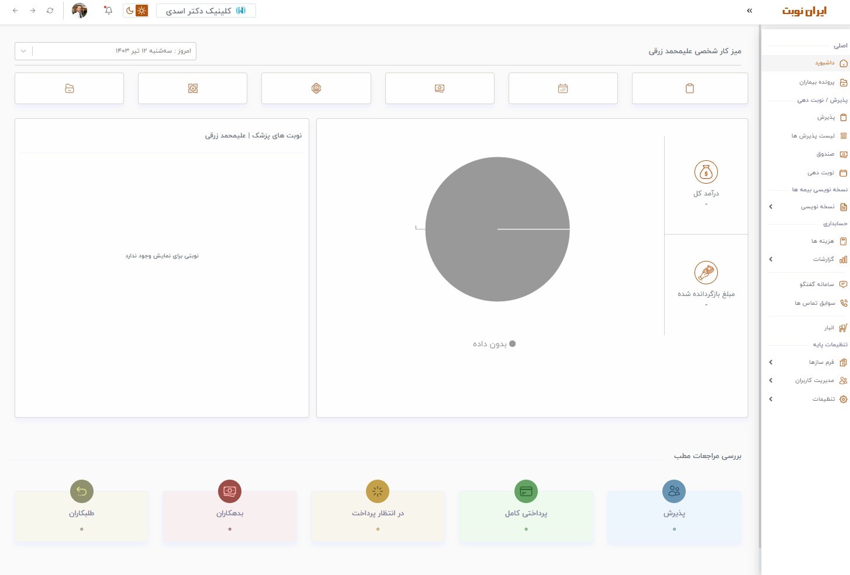Click the ایران نوبت logo
This screenshot has height=575, width=850.
coord(804,11)
